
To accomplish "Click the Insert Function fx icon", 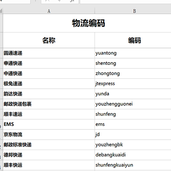I will [72, 1].
